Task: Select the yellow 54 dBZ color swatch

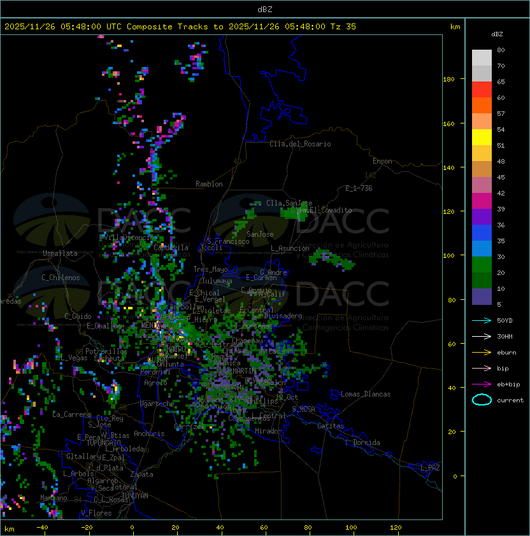Action: (x=482, y=137)
